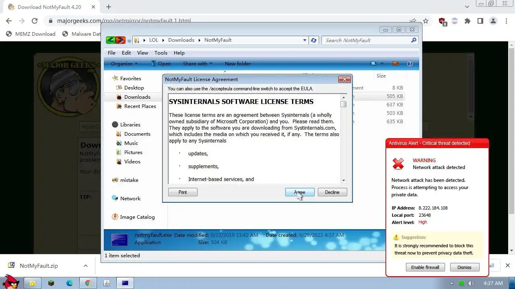Click the Decline button
The width and height of the screenshot is (515, 289).
[332, 192]
